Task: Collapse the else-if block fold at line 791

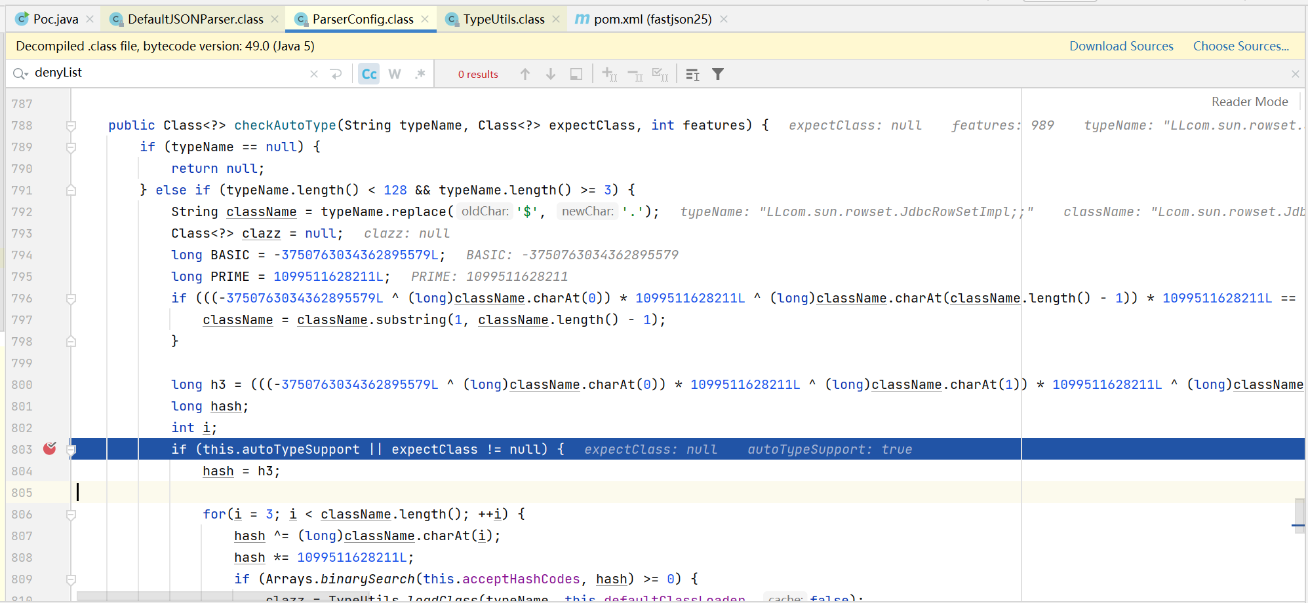Action: click(71, 191)
